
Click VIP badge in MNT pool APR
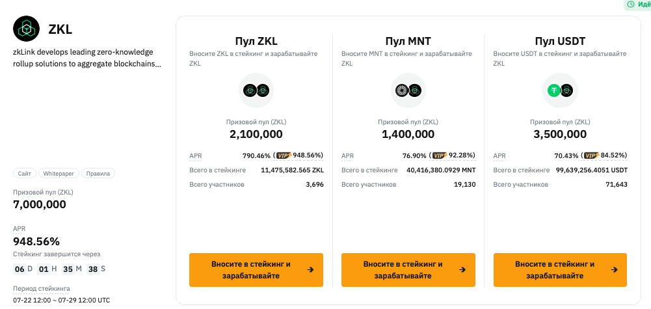(440, 155)
